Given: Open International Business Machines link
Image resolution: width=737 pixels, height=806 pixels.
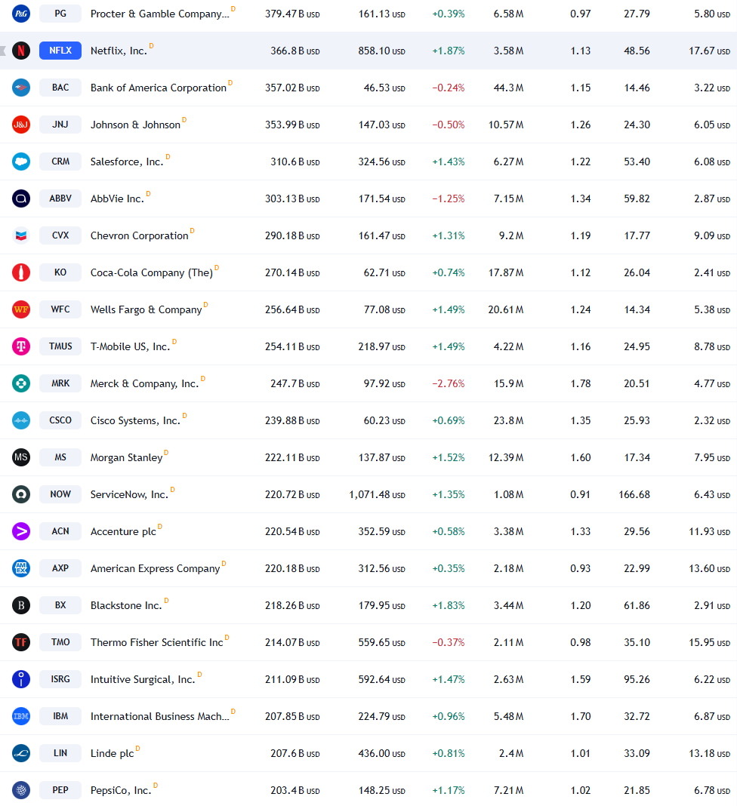Looking at the screenshot, I should click(160, 717).
